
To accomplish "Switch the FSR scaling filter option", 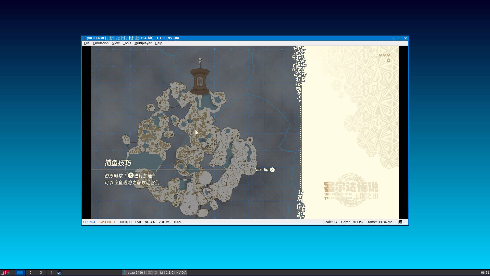I will click(138, 222).
